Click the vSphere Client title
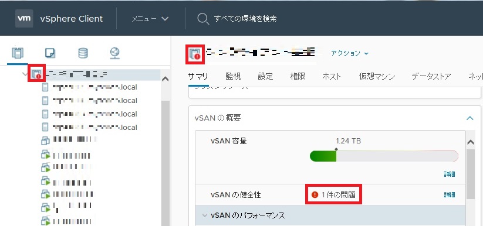Screen dimensions: 483x226 (72, 19)
